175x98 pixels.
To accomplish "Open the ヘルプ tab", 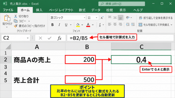I will pyautogui.click(x=138, y=10).
